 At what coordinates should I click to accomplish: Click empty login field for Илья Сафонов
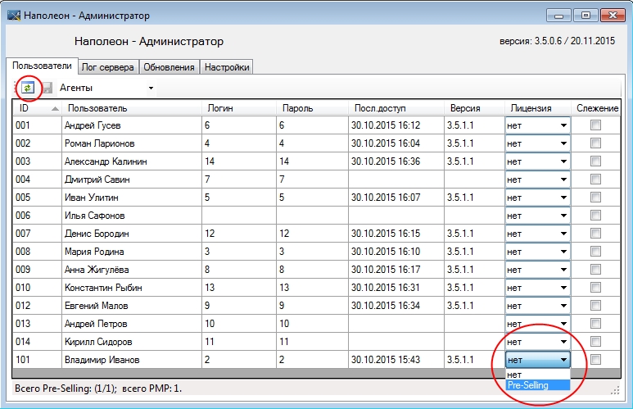[239, 216]
